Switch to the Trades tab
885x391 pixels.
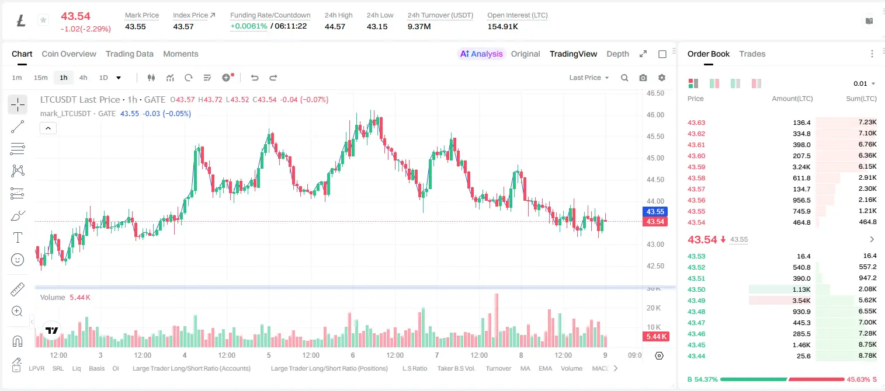pos(752,54)
